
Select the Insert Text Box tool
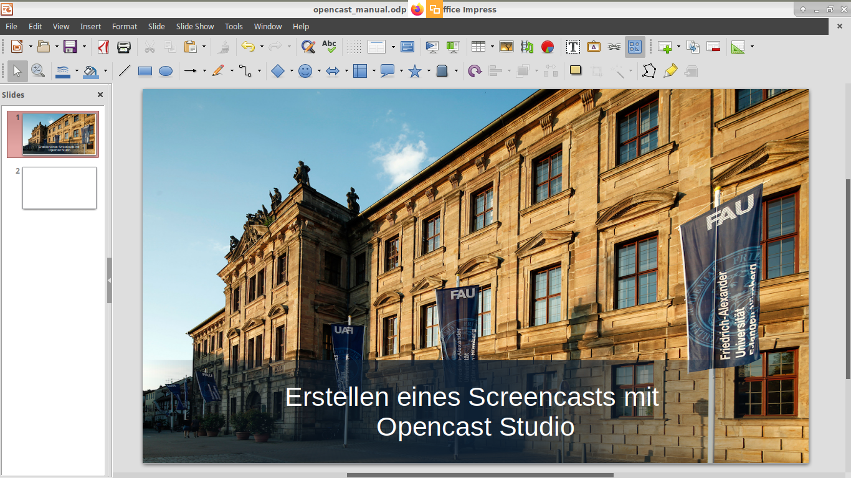(573, 47)
